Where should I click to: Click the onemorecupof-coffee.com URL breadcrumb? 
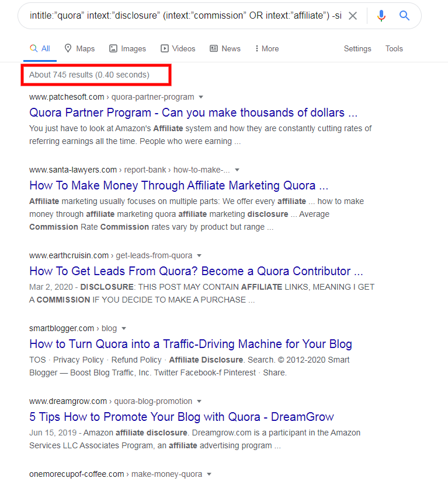(116, 474)
